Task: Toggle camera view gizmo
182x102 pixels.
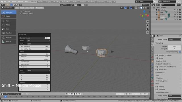Action: tap(148, 29)
